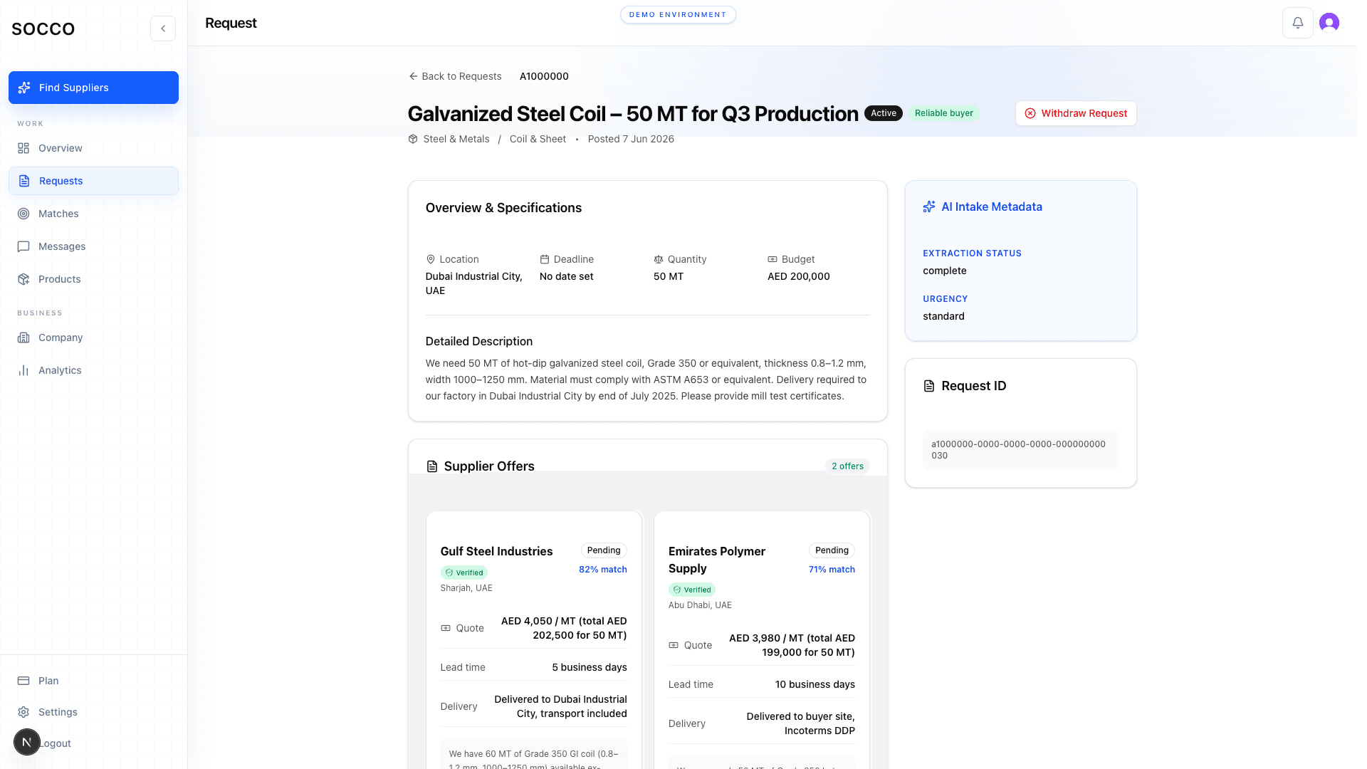
Task: Click the Messages chat bubble icon
Action: coord(23,246)
